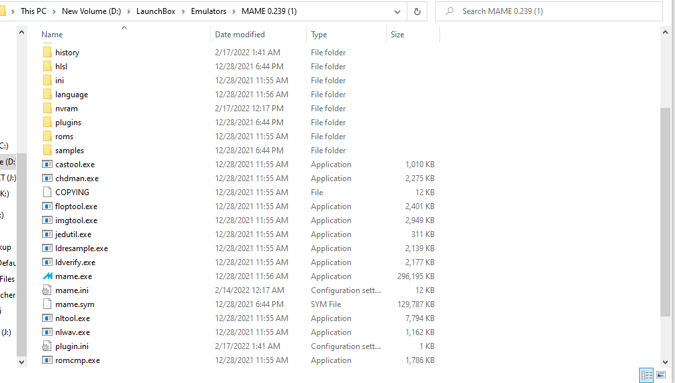Viewport: 675px width, 383px height.
Task: Click the COPYING file icon
Action: pos(47,192)
